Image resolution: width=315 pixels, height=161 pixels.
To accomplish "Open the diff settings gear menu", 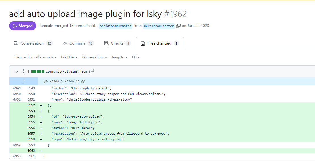I will [x=136, y=57].
